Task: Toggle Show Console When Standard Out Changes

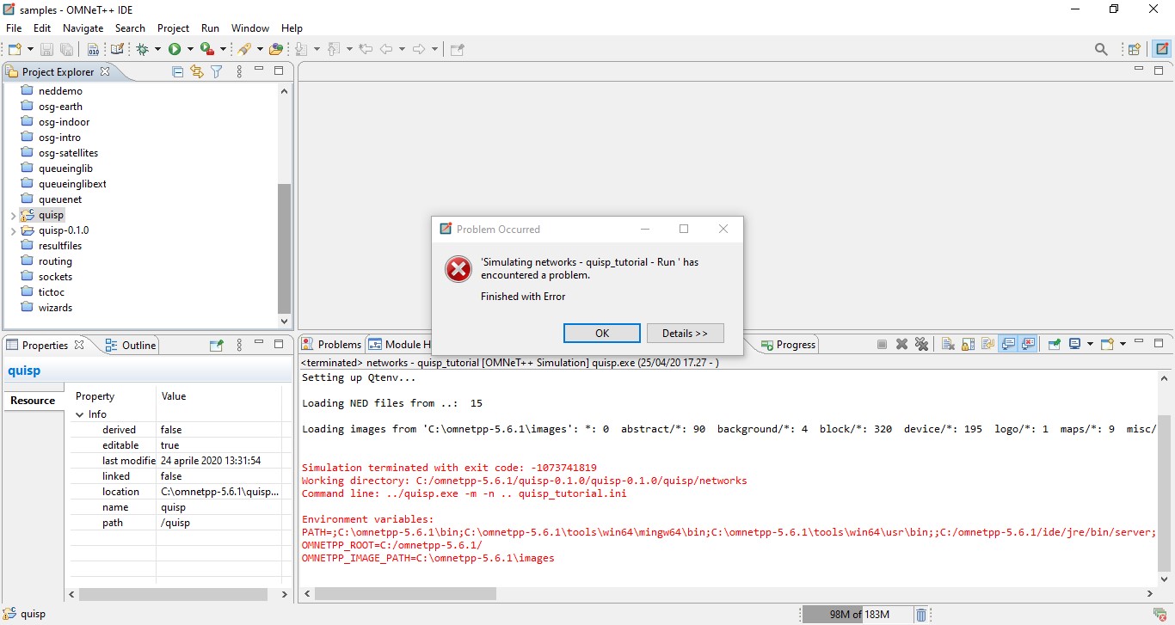Action: point(1007,344)
